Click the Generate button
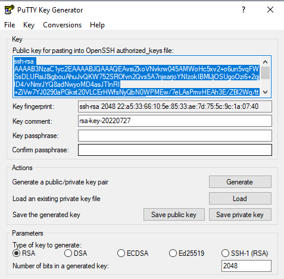The image size is (284, 279). pyautogui.click(x=240, y=181)
